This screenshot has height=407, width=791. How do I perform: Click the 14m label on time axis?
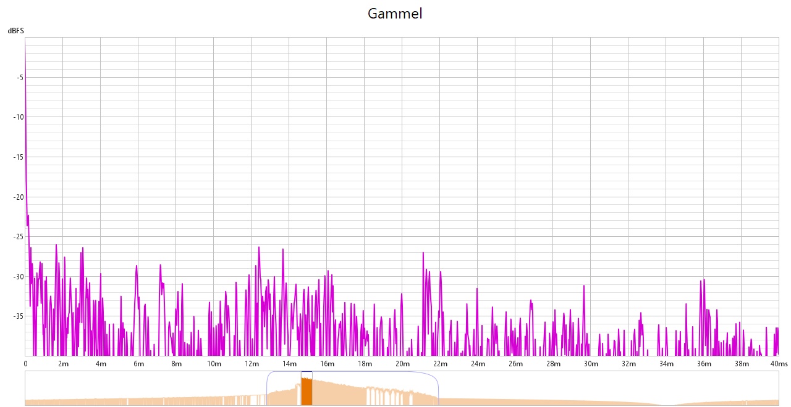click(289, 364)
